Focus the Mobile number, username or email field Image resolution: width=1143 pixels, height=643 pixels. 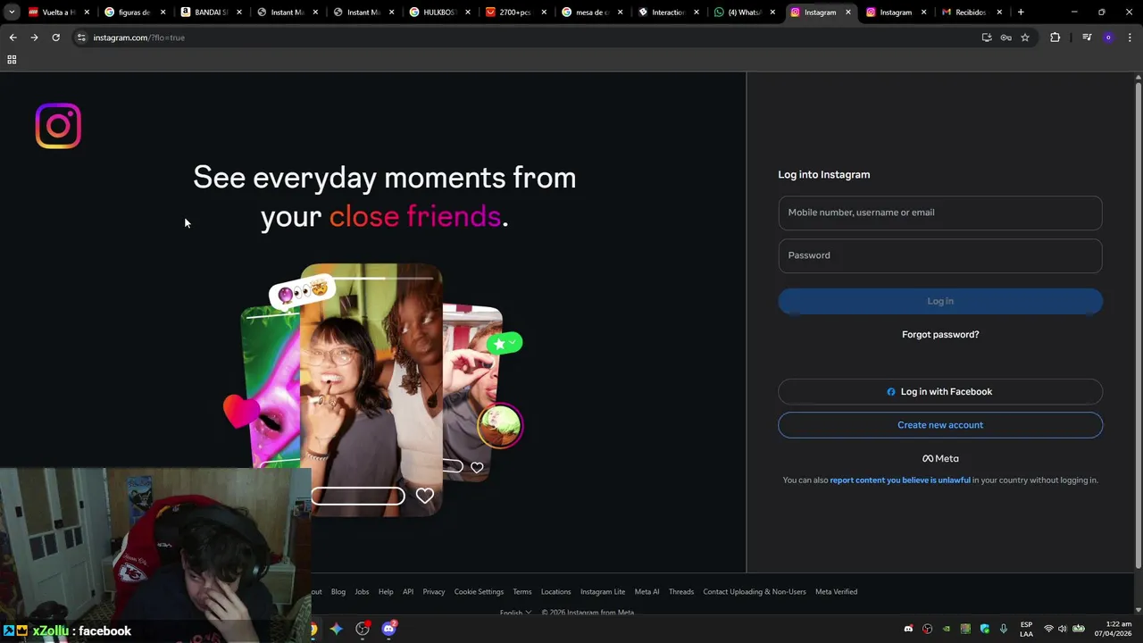940,213
